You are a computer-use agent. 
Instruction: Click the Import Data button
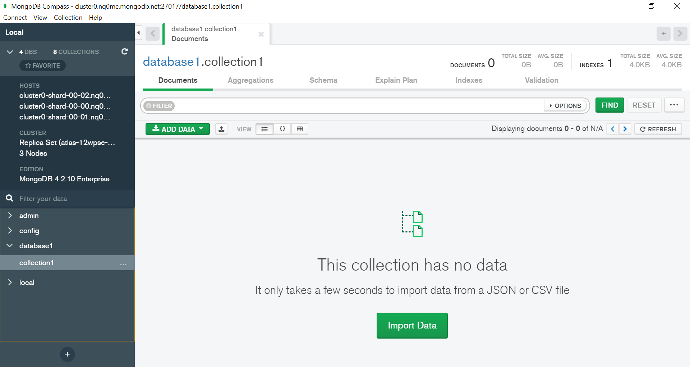pyautogui.click(x=412, y=325)
